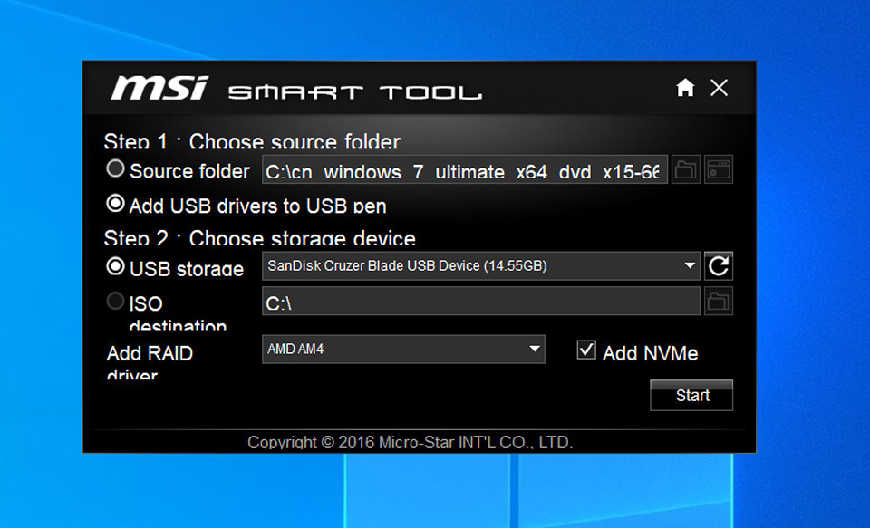Close the MSI Smart Tool window
The height and width of the screenshot is (528, 870).
719,88
